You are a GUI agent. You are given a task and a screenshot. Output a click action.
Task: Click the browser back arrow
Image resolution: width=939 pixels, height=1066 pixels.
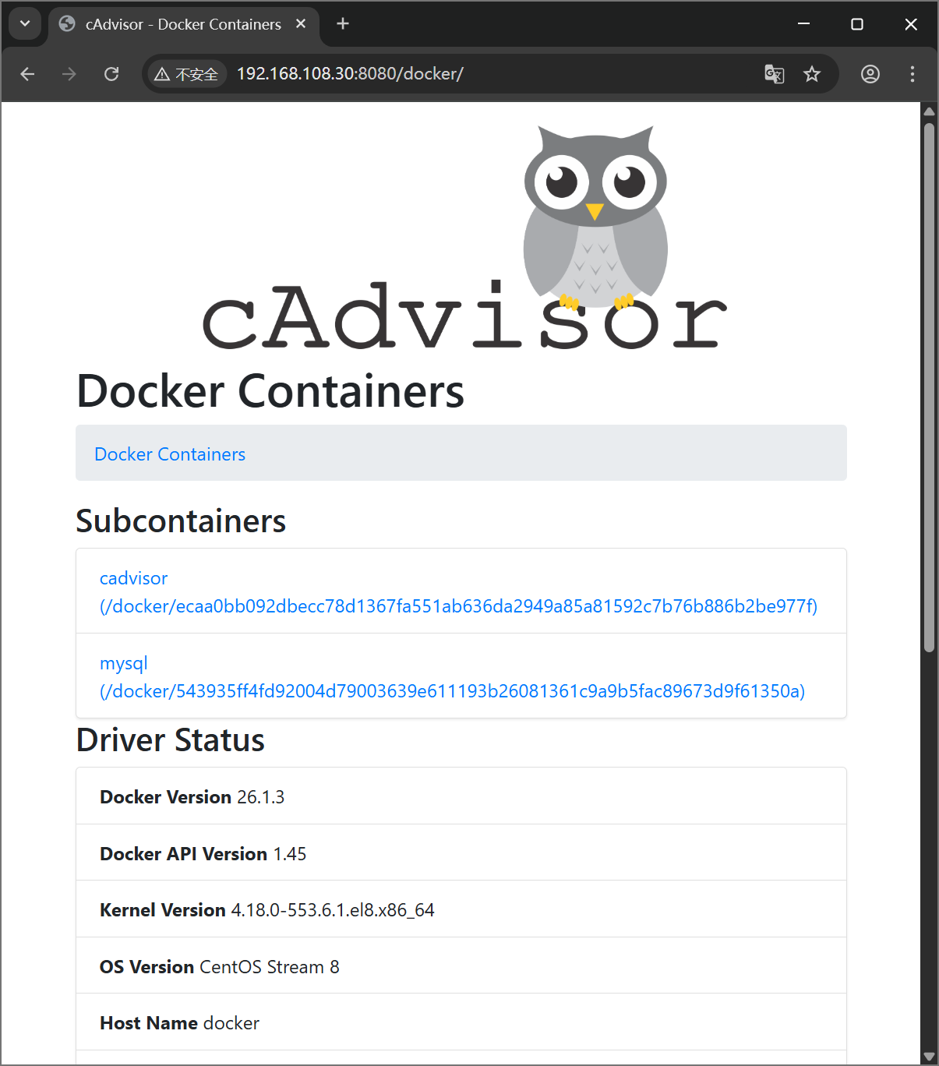point(27,74)
